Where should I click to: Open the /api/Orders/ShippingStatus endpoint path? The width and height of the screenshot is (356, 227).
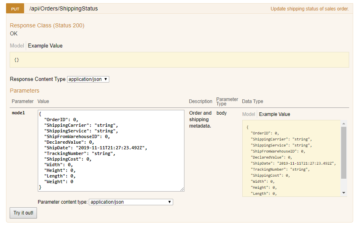[x=63, y=8]
